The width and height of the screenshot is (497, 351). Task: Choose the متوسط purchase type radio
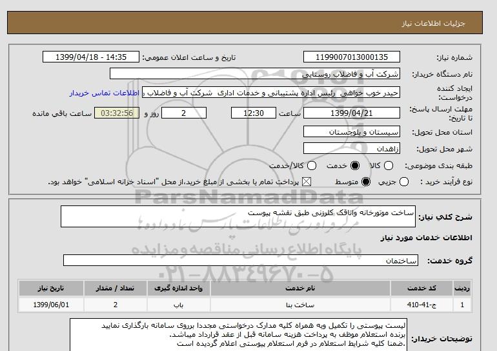(366, 182)
